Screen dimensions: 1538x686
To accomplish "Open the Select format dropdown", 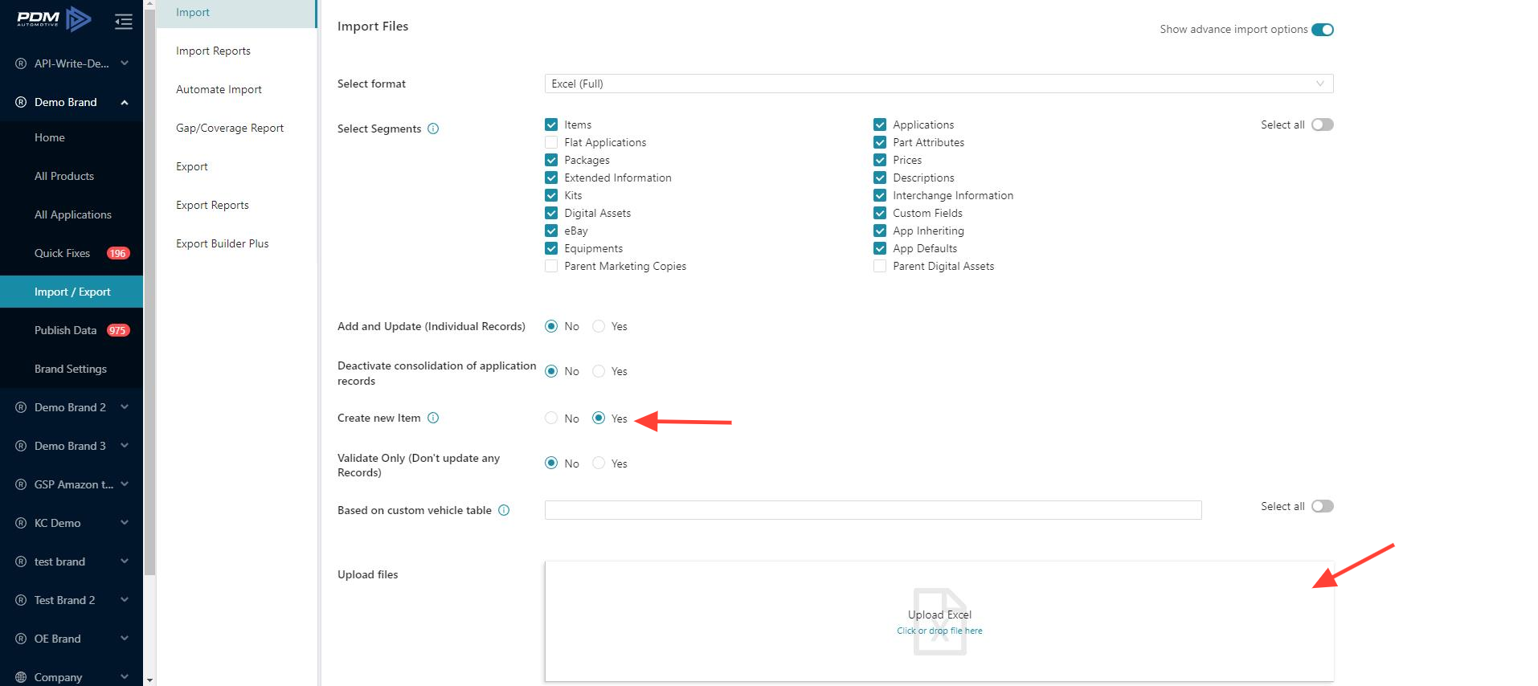I will pos(939,84).
